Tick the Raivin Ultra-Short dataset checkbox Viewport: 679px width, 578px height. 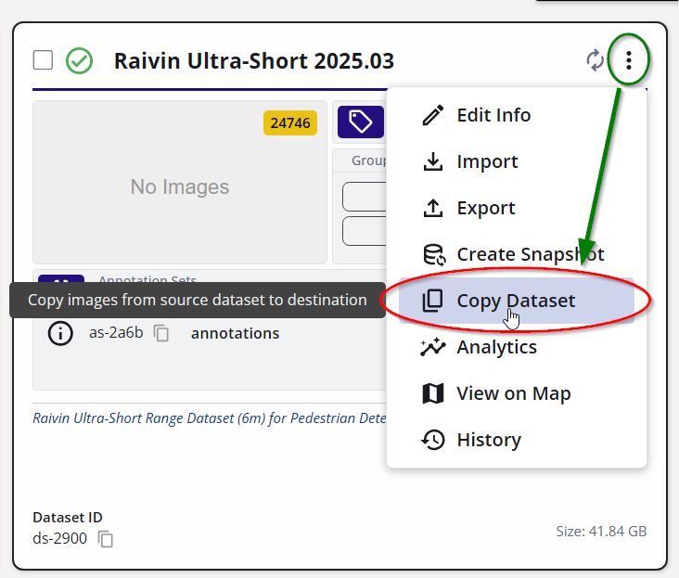coord(43,60)
